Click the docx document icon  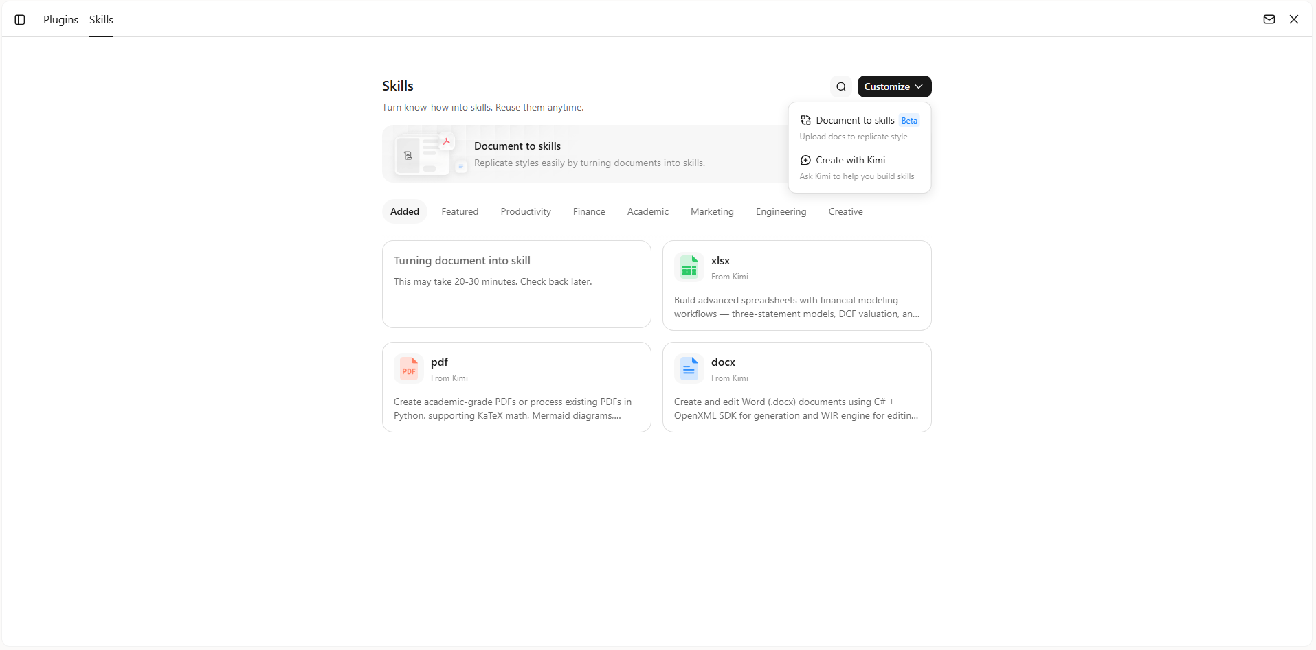[x=689, y=369]
